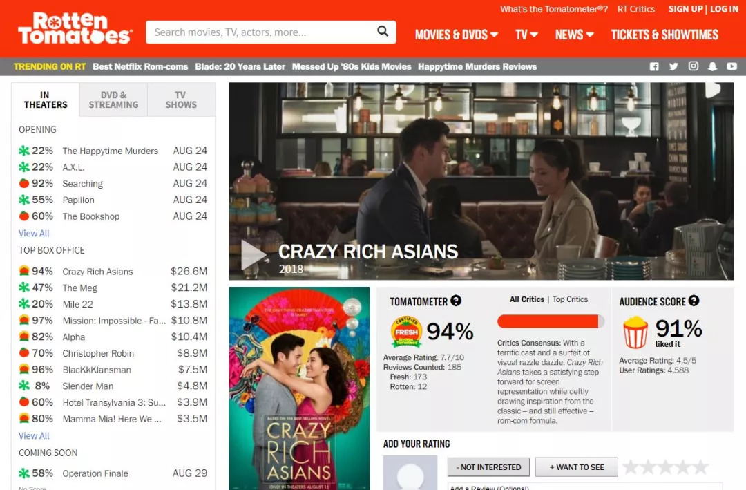Click the popcorn bucket audience icon
This screenshot has width=746, height=490.
pos(635,332)
